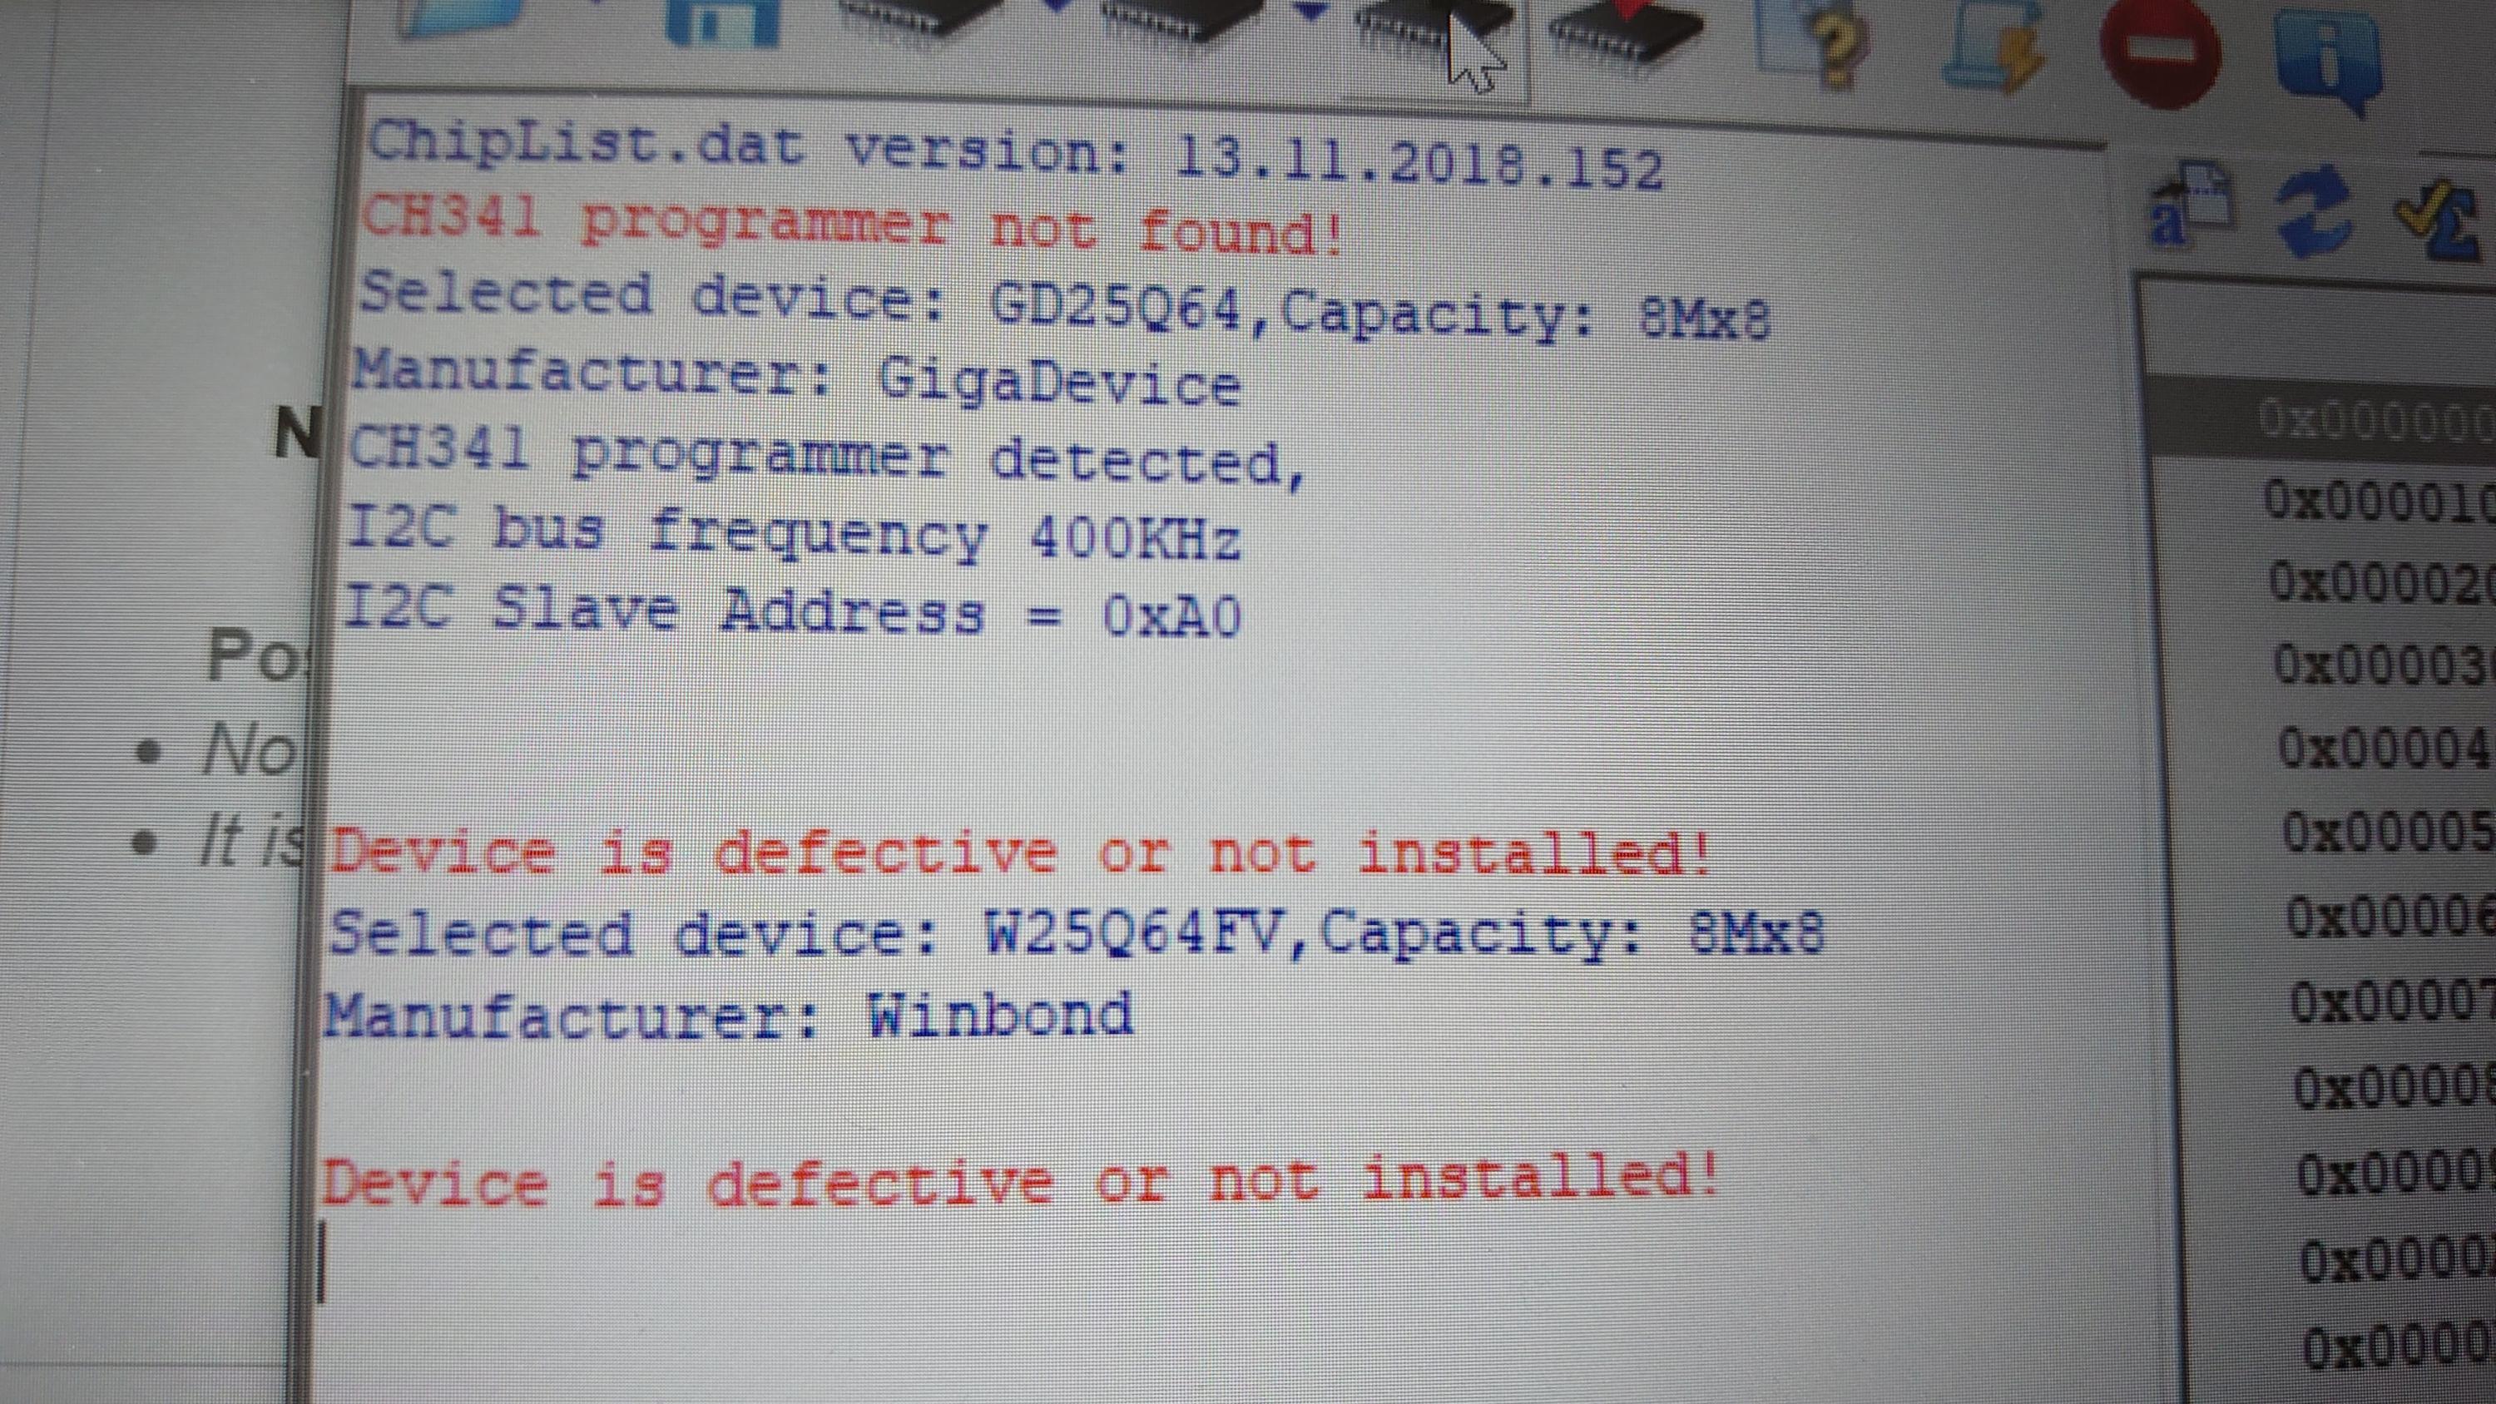
Task: Click the chip icon with red arrow
Action: pyautogui.click(x=1624, y=29)
